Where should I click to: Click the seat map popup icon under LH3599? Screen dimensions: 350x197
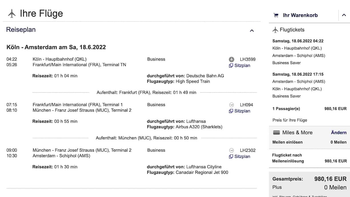pyautogui.click(x=231, y=66)
